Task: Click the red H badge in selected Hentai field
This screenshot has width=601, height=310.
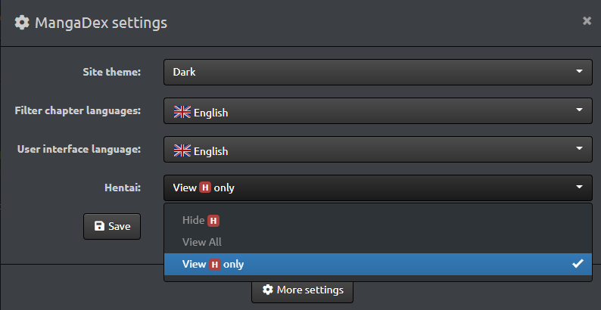Action: point(205,188)
